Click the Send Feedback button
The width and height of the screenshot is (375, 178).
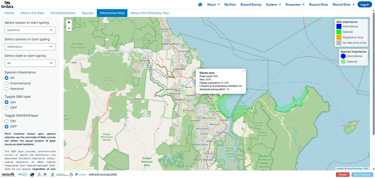click(362, 175)
